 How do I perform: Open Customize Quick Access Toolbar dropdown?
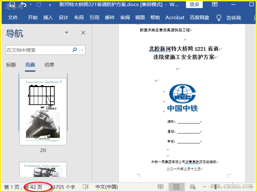pyautogui.click(x=50, y=5)
